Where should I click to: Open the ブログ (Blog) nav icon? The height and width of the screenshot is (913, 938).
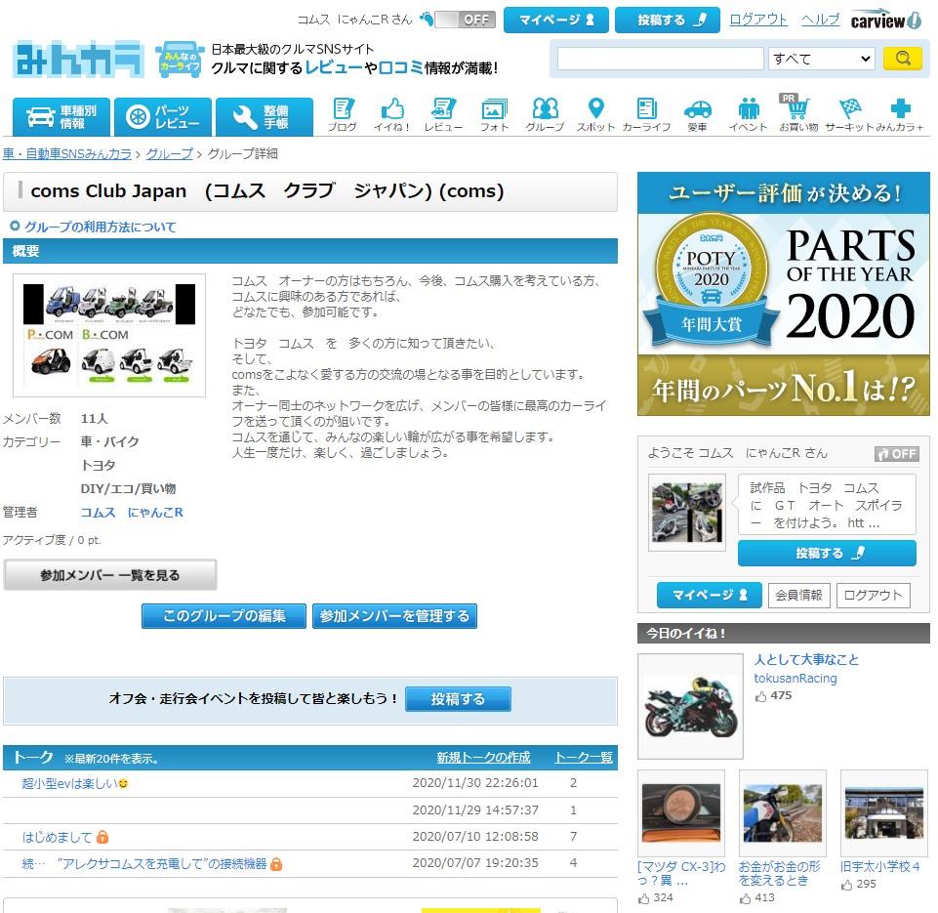343,115
